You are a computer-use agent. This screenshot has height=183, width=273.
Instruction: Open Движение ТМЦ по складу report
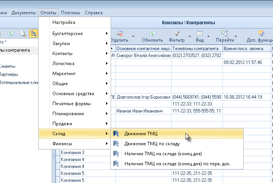click(x=177, y=144)
